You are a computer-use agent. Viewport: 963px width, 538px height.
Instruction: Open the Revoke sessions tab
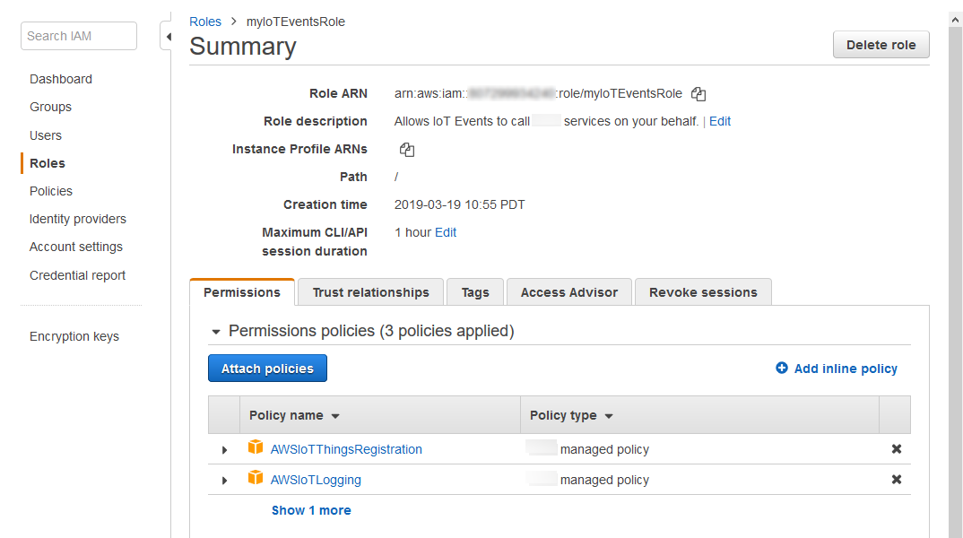pos(702,292)
